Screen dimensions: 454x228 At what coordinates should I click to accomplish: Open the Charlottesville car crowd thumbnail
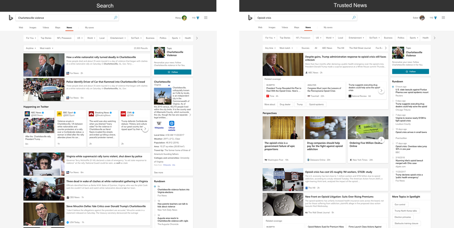coord(44,90)
